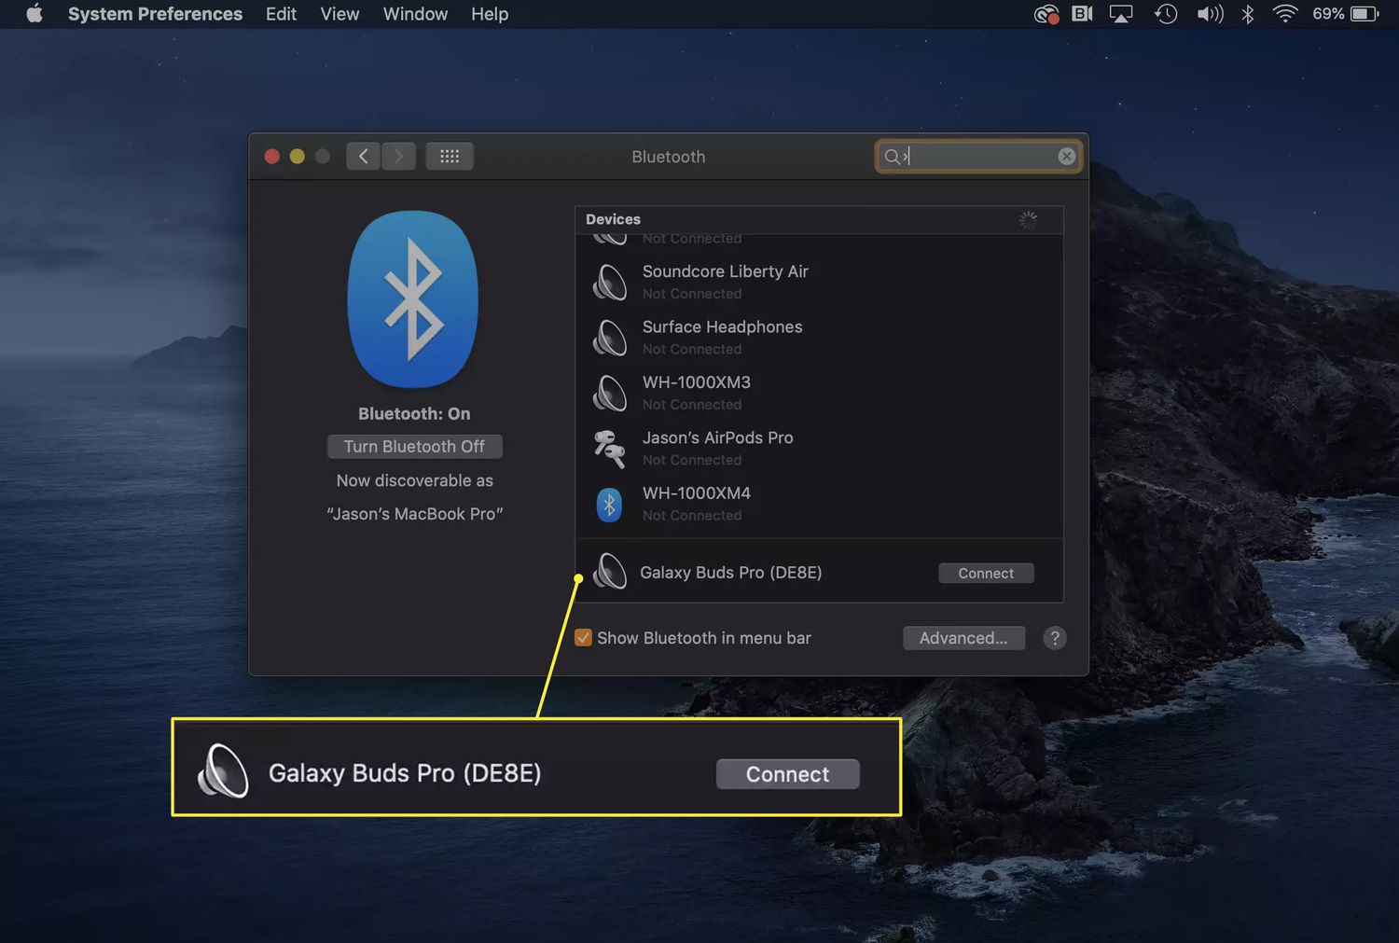
Task: Click the Bluetooth icon in menu bar
Action: pos(1247,14)
